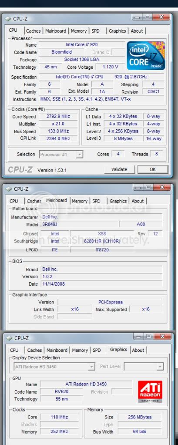Viewport: 178px width, 445px height.
Task: Open SPD tab in top CPU-Z window
Action: (x=95, y=31)
